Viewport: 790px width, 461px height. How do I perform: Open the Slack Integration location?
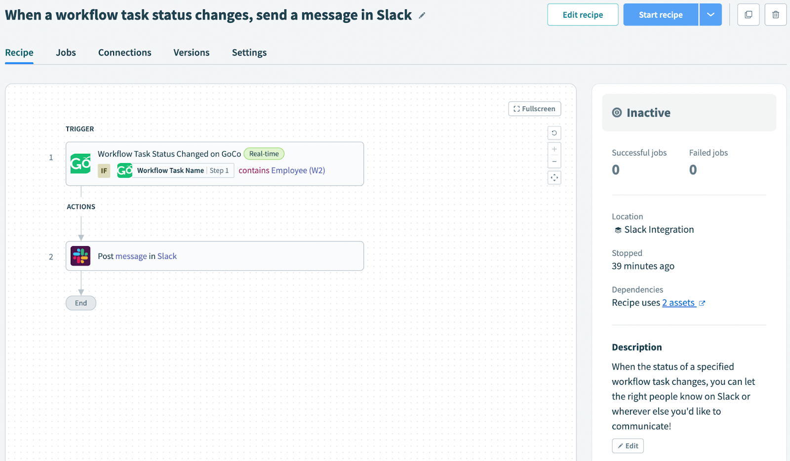point(659,230)
